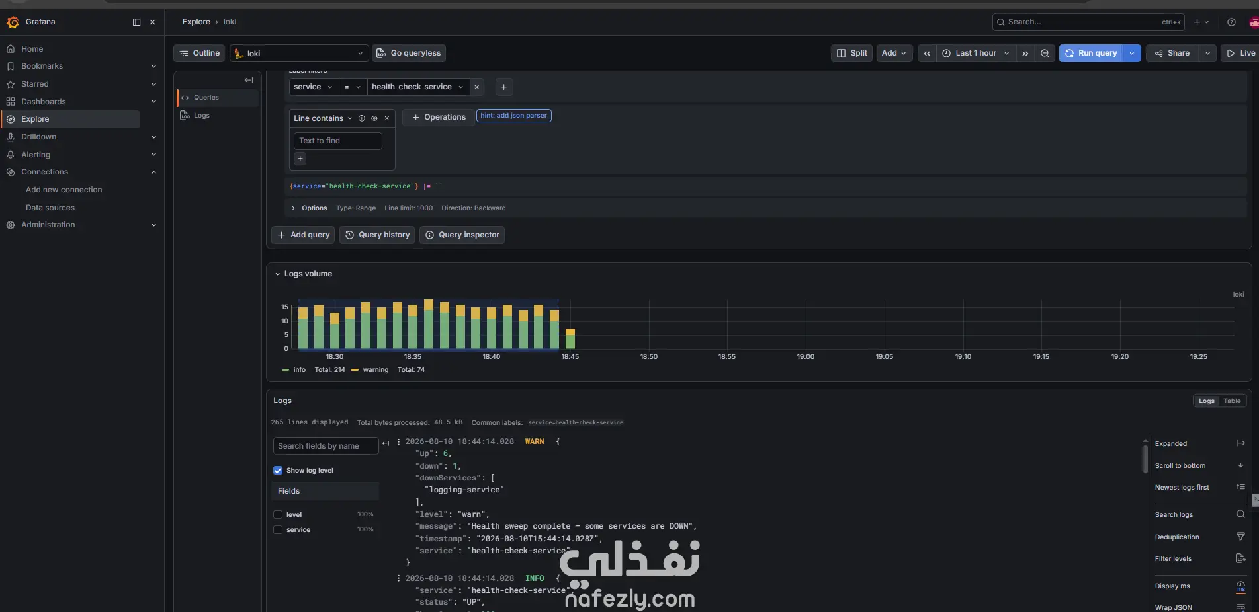Add a new label filter
1259x612 pixels.
pos(503,87)
